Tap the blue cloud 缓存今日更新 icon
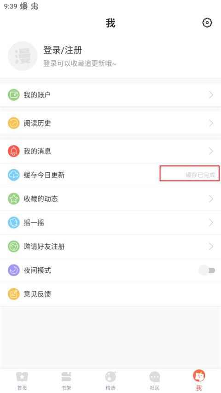The image size is (221, 393). [x=13, y=175]
